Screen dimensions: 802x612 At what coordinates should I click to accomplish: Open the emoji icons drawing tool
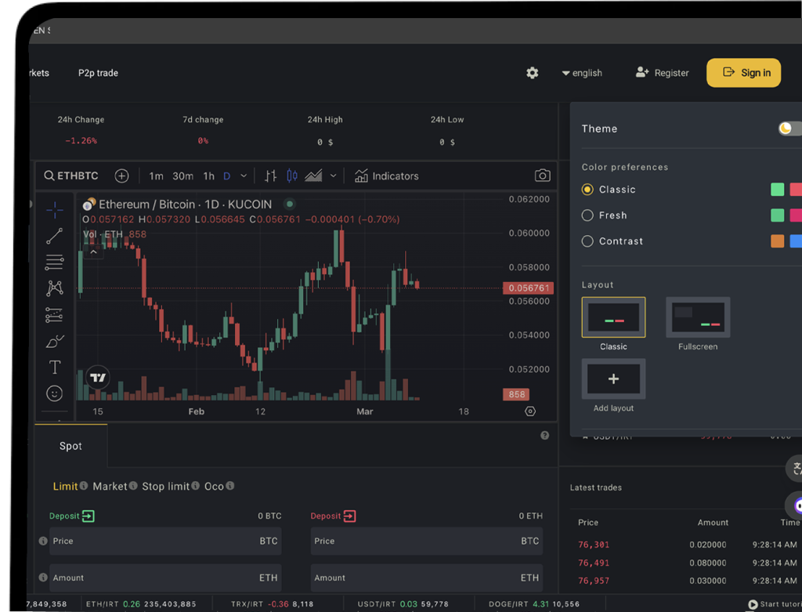55,393
